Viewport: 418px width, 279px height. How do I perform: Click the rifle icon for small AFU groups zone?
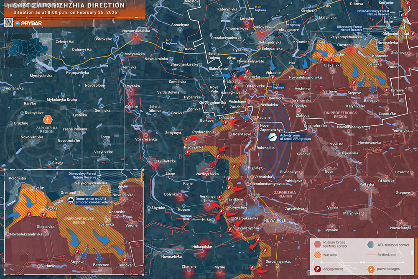[273, 137]
